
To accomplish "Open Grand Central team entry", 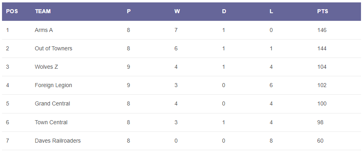I will pos(52,103).
